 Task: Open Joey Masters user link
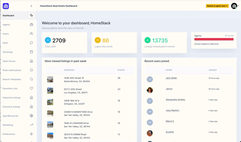coord(172,110)
